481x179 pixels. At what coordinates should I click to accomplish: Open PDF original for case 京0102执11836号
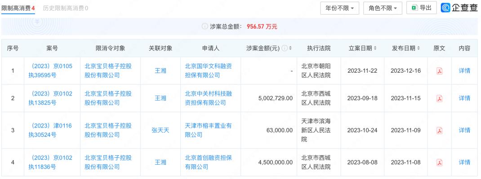440,162
